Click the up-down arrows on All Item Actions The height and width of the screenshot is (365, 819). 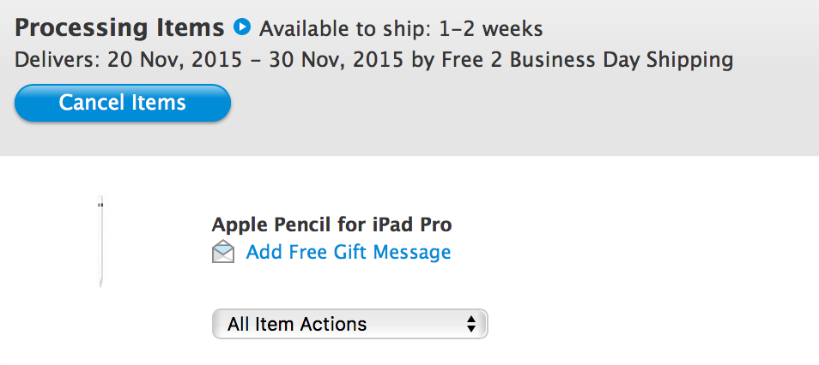[470, 324]
